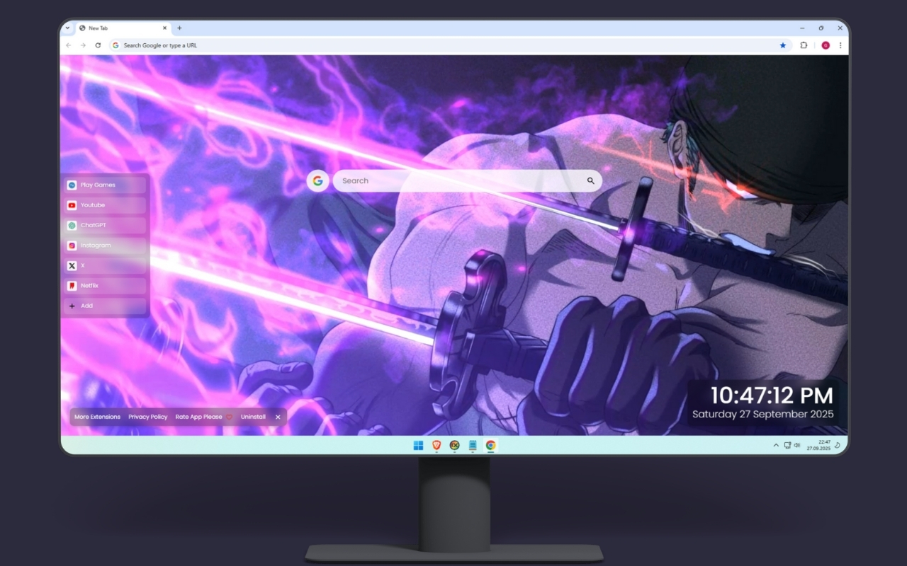The image size is (907, 566).
Task: Open the green-yellow X round taskbar app
Action: [454, 445]
